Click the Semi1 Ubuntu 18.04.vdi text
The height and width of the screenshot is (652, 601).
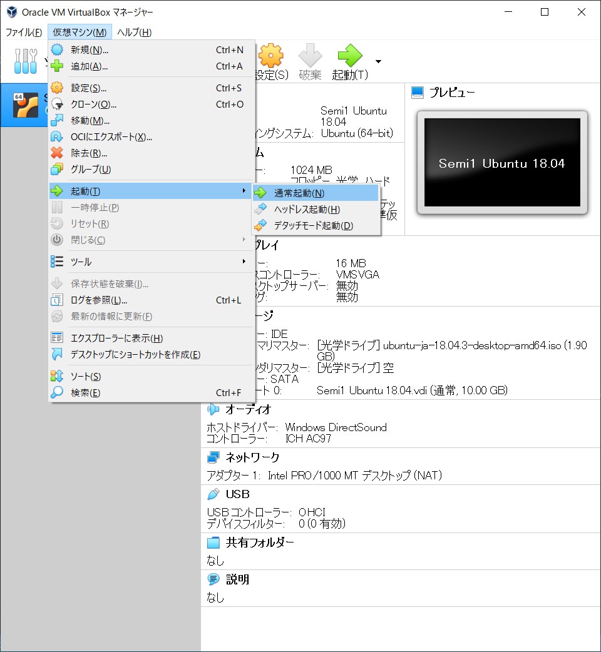(x=371, y=390)
